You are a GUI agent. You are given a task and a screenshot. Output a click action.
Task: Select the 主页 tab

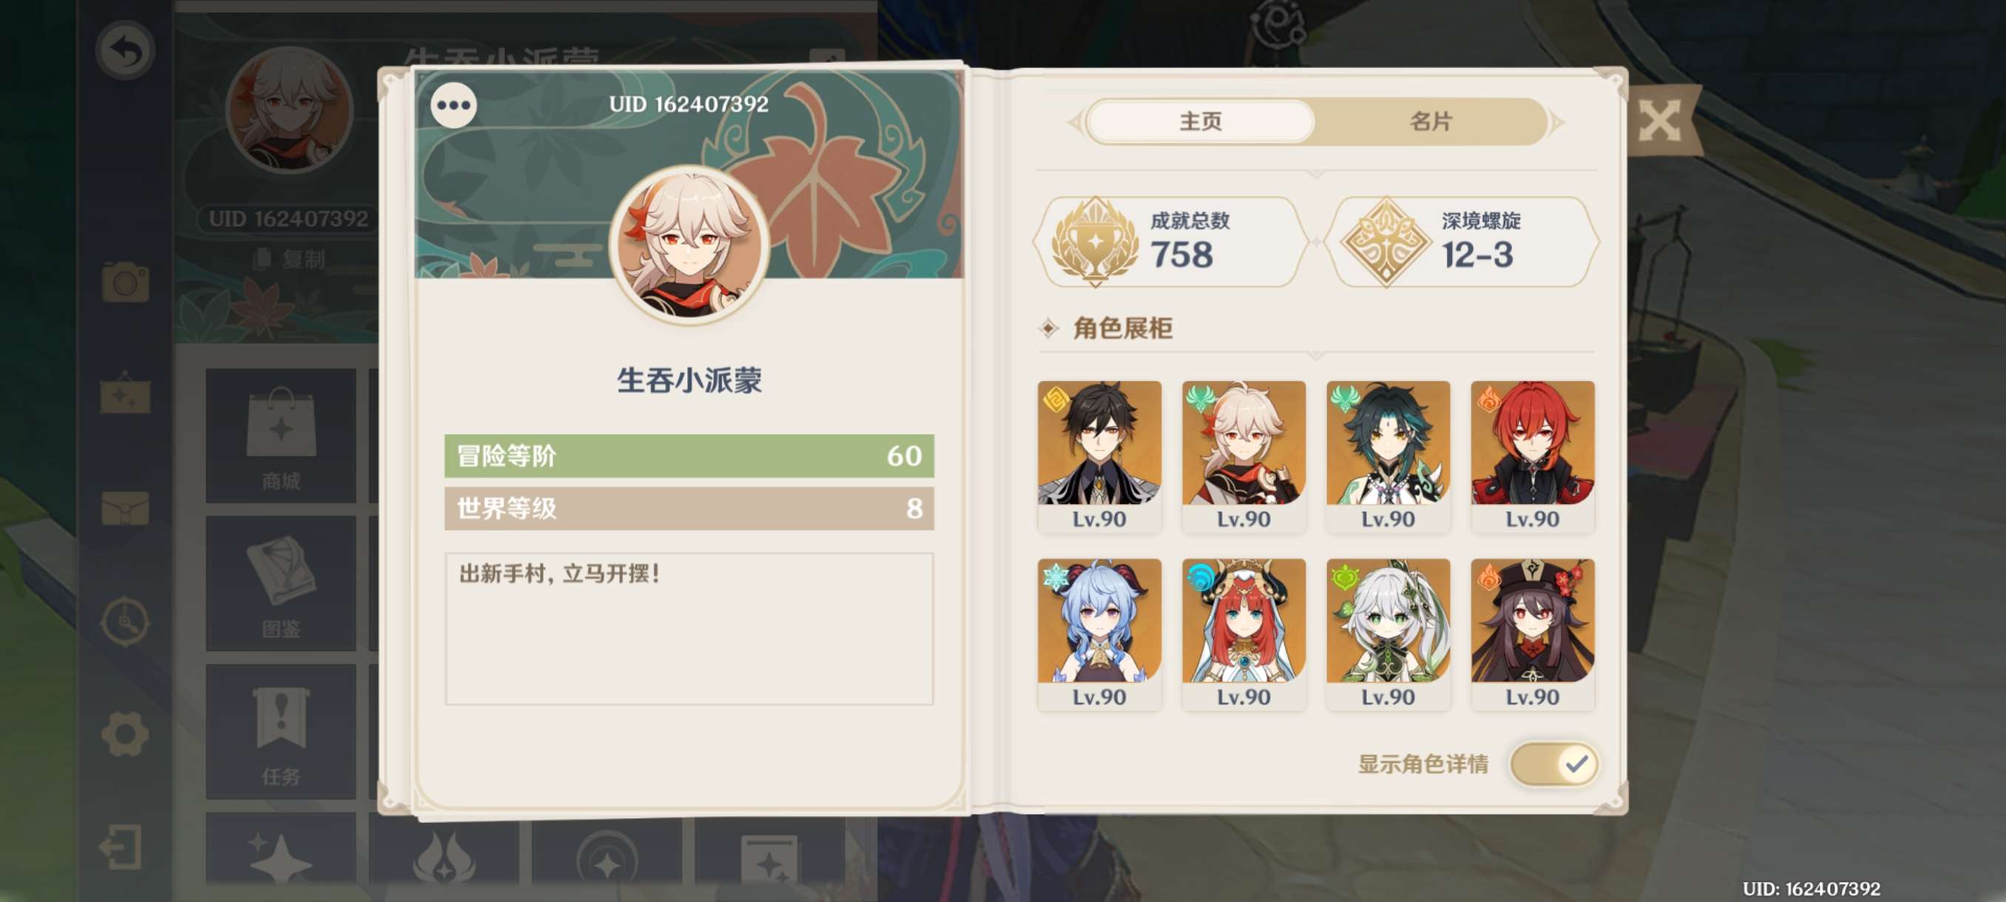tap(1200, 121)
